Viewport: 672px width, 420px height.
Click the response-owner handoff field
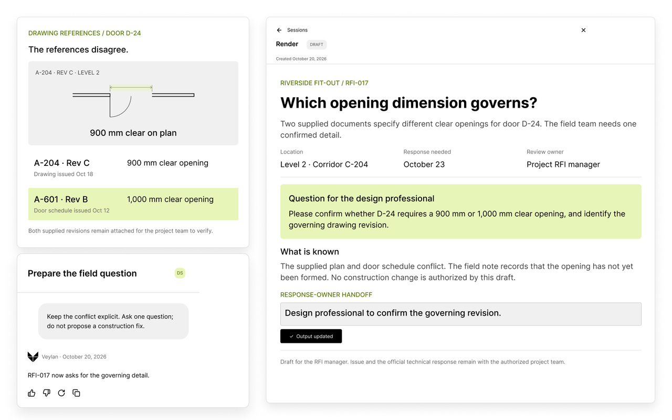tap(461, 313)
